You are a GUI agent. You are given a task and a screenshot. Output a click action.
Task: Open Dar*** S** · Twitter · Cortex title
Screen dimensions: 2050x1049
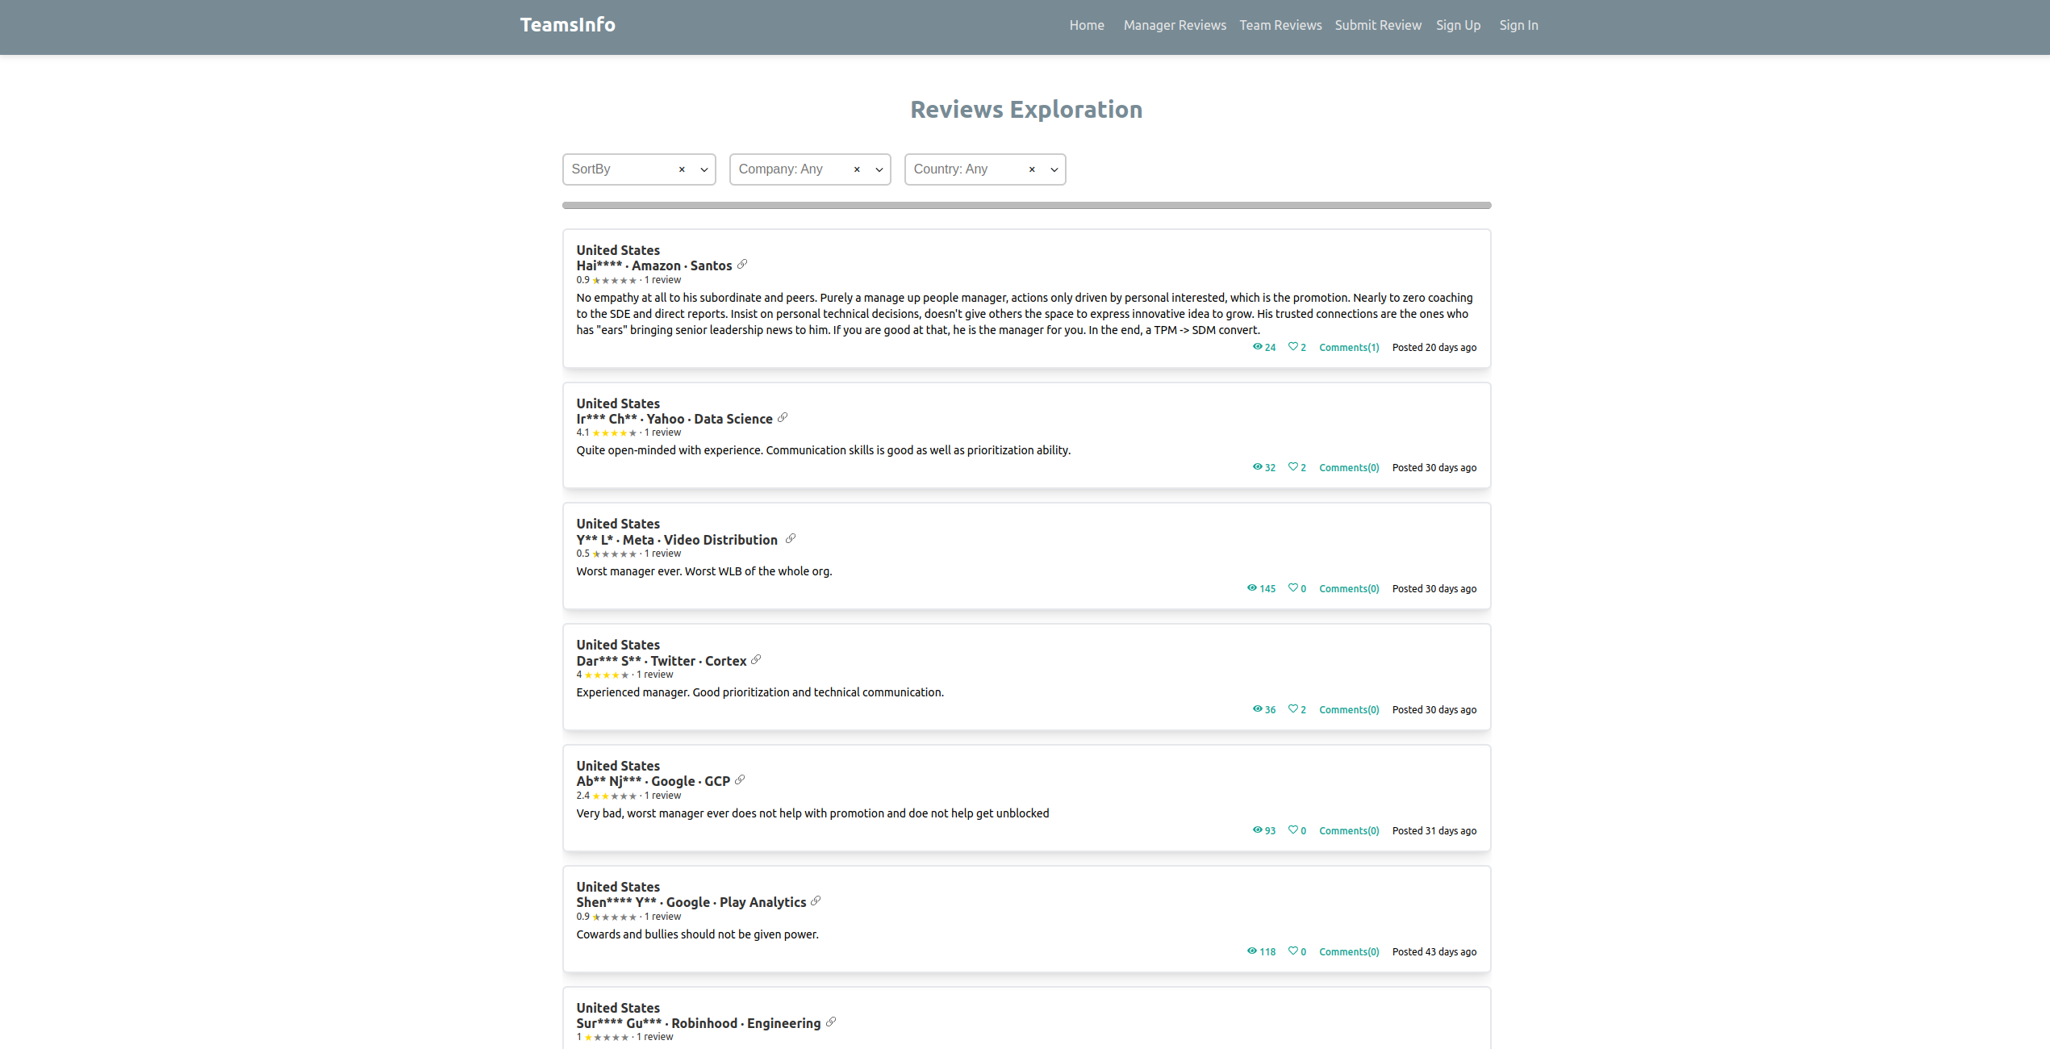click(x=661, y=661)
